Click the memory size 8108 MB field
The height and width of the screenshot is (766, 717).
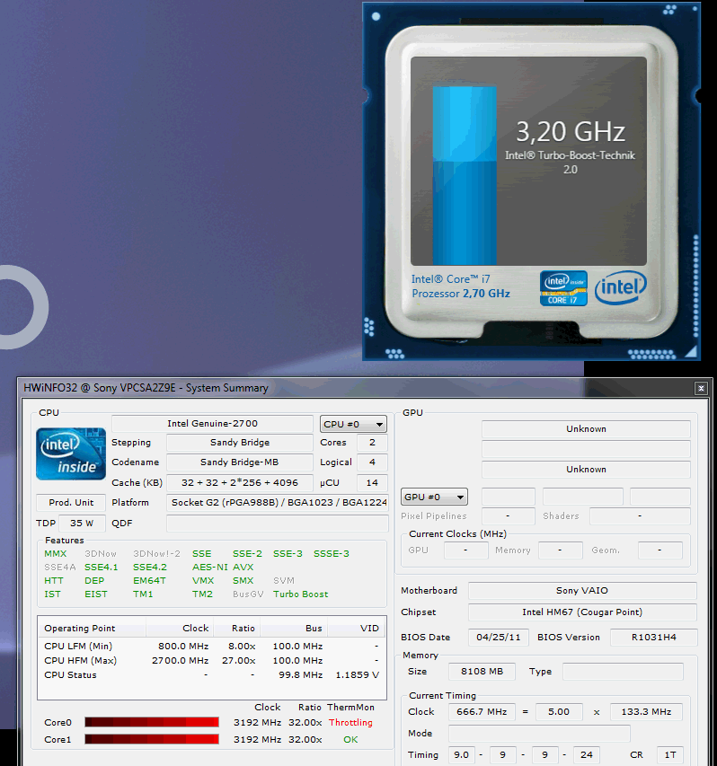[x=482, y=671]
